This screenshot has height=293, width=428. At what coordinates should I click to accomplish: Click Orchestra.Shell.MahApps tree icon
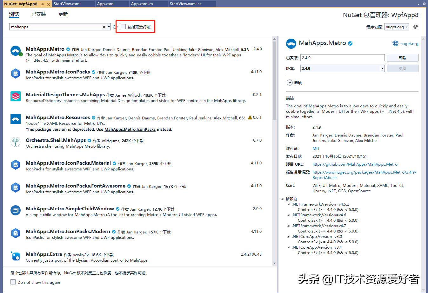pos(16,142)
